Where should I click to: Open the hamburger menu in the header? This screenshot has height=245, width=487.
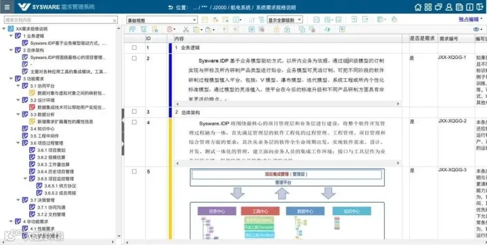tap(7, 7)
